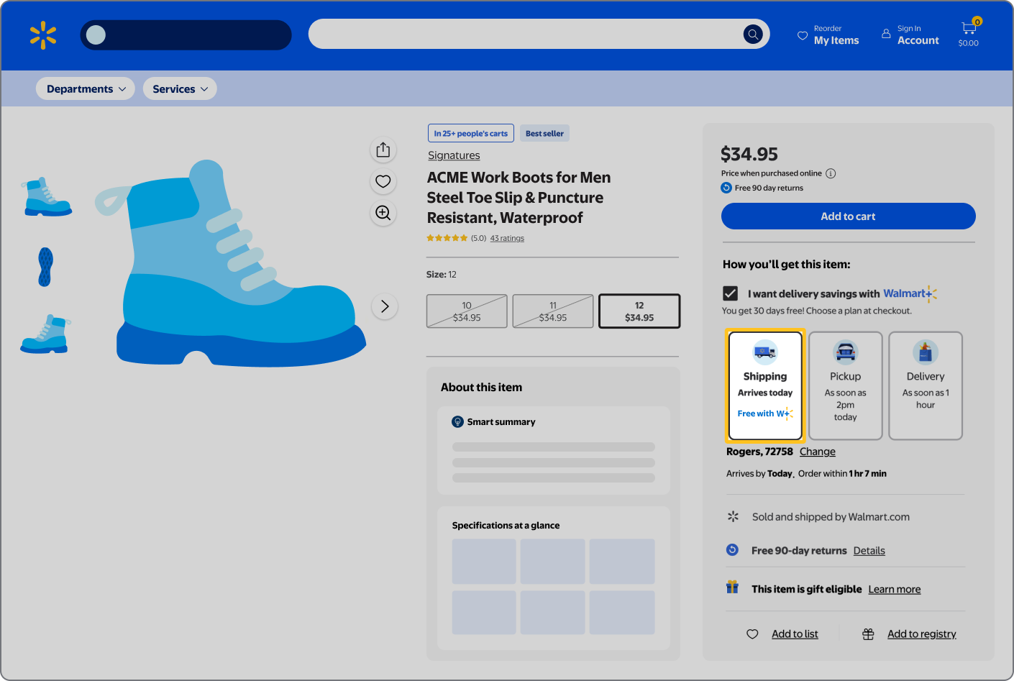Screen dimensions: 1014x681
Task: Show next product image with arrow
Action: [385, 306]
